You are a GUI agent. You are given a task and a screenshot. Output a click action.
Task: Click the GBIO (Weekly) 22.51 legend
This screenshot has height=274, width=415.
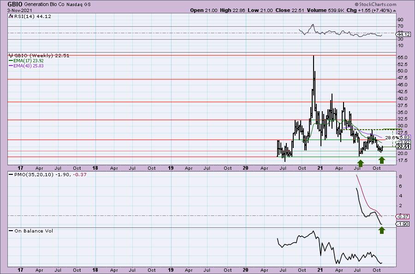pos(42,56)
